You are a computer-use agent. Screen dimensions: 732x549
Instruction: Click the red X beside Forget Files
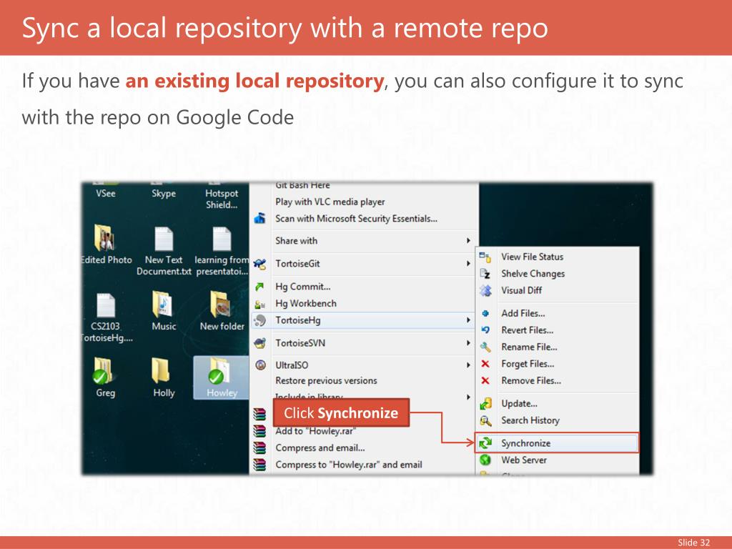click(x=485, y=364)
